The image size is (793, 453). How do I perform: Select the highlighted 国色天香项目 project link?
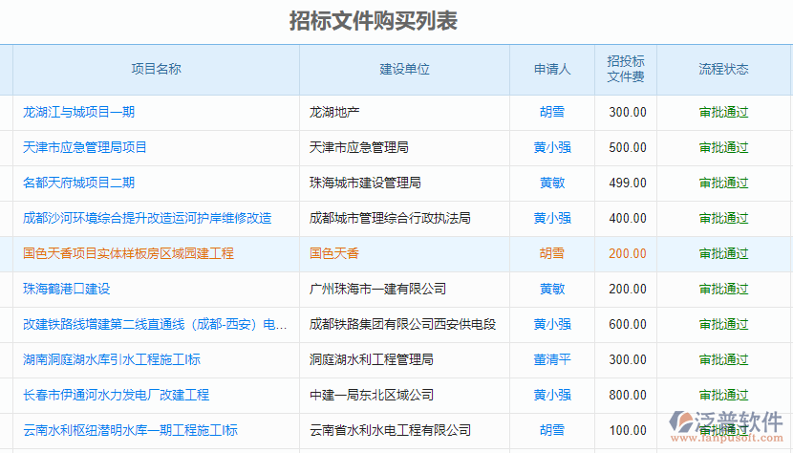click(128, 253)
